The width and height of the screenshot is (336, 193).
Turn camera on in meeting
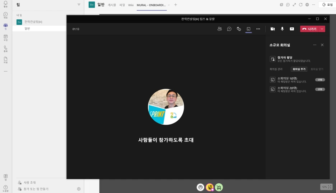click(272, 29)
